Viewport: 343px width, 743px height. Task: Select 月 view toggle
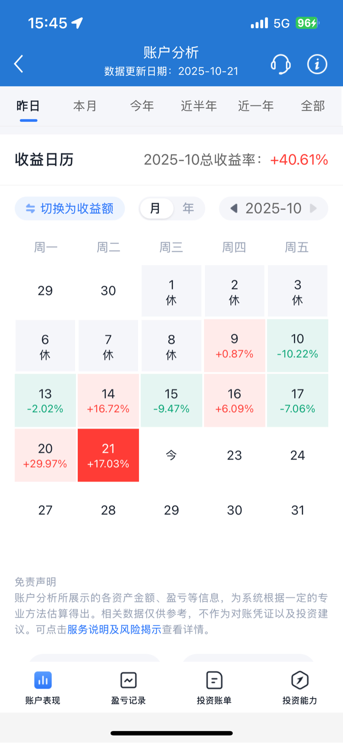tap(156, 209)
